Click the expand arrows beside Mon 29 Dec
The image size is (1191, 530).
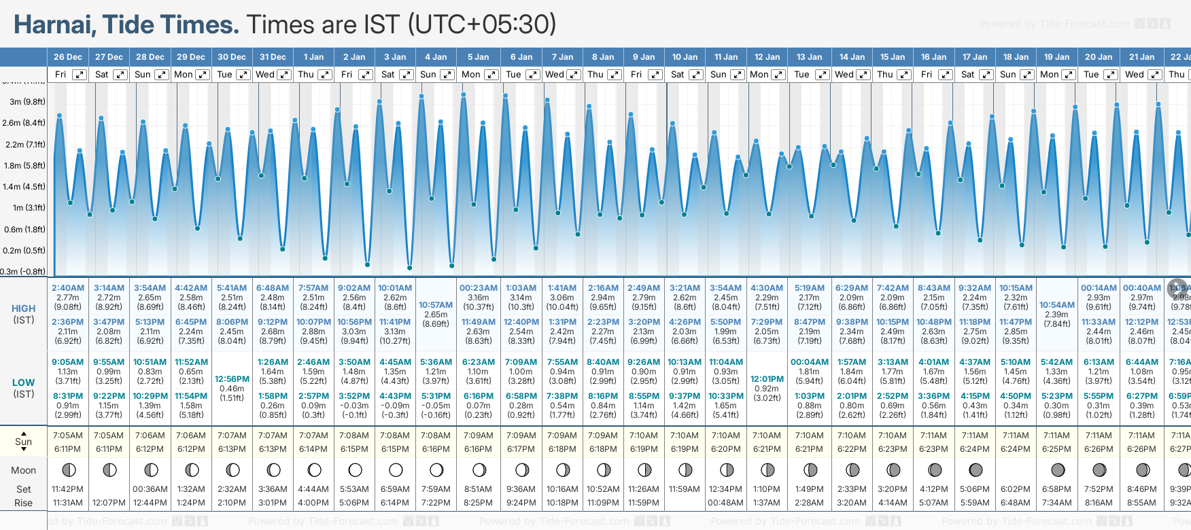click(x=203, y=75)
